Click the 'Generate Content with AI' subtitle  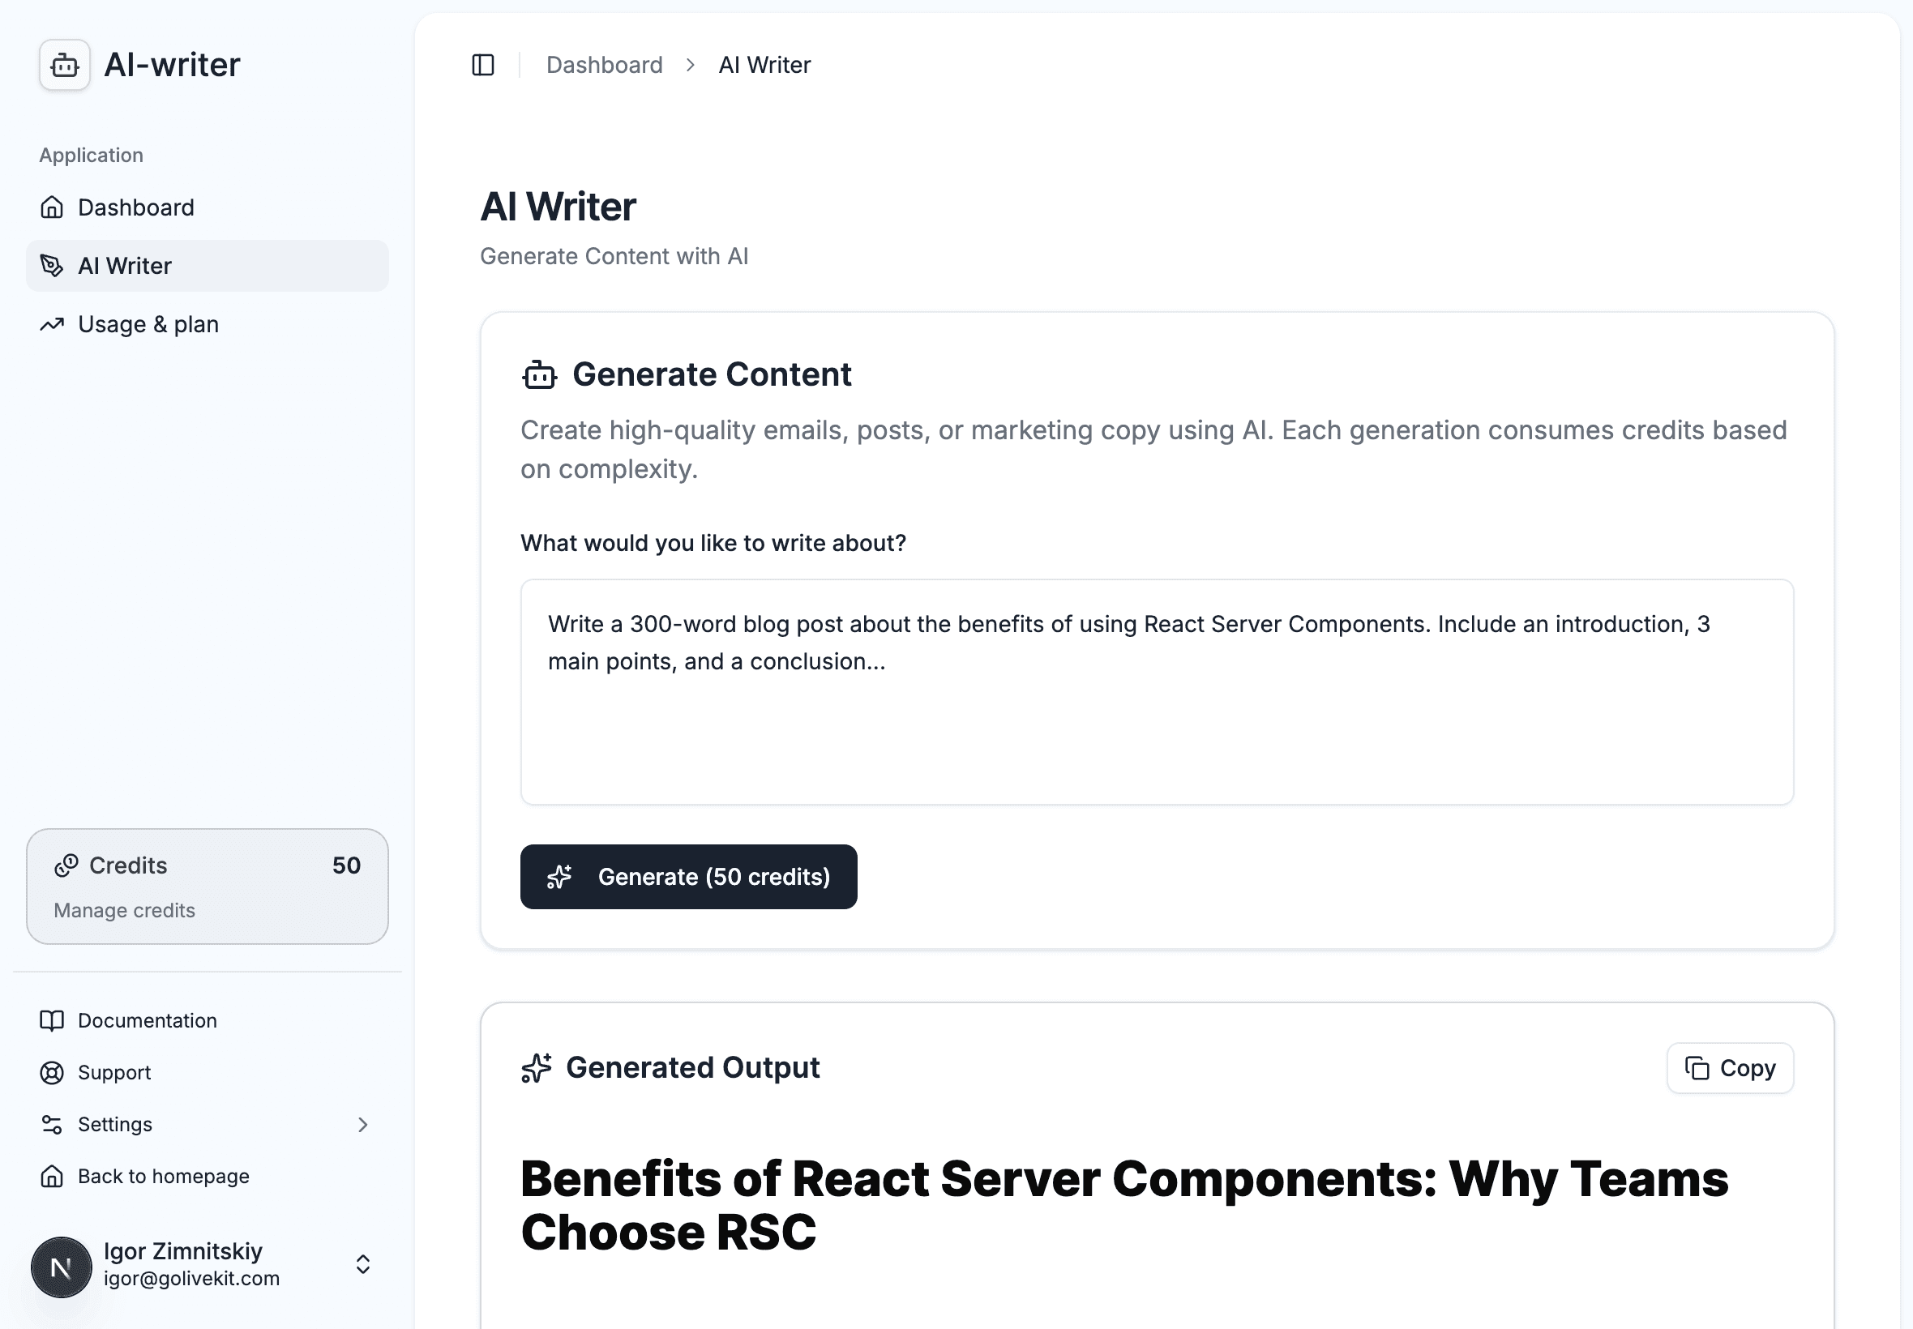614,256
